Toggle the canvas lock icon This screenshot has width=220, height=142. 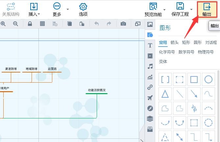tap(30, 24)
